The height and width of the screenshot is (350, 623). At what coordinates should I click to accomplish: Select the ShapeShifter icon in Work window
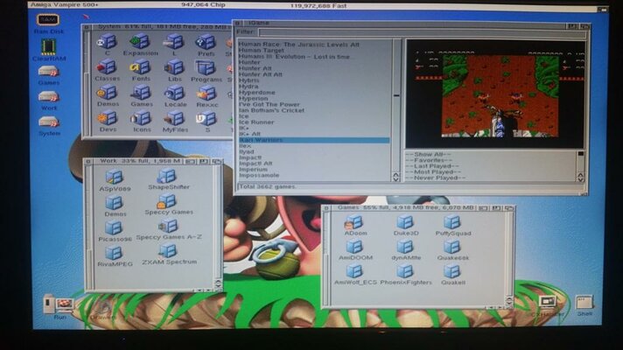pos(168,178)
